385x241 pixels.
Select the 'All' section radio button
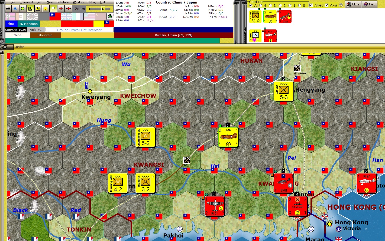click(x=251, y=5)
